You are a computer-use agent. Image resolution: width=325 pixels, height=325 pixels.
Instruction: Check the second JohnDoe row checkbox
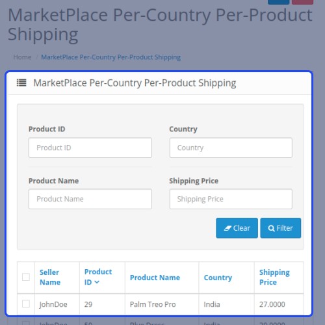pyautogui.click(x=26, y=323)
